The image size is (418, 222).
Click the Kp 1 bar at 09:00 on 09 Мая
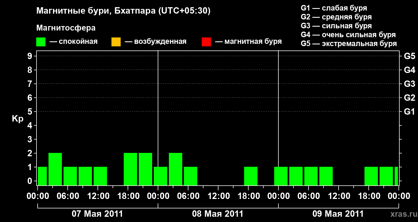click(326, 176)
